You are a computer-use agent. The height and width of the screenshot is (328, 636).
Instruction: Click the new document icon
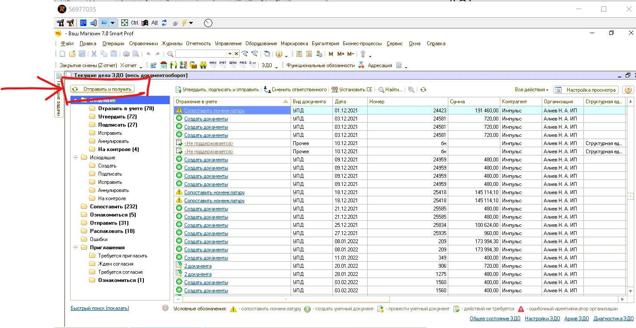click(62, 54)
